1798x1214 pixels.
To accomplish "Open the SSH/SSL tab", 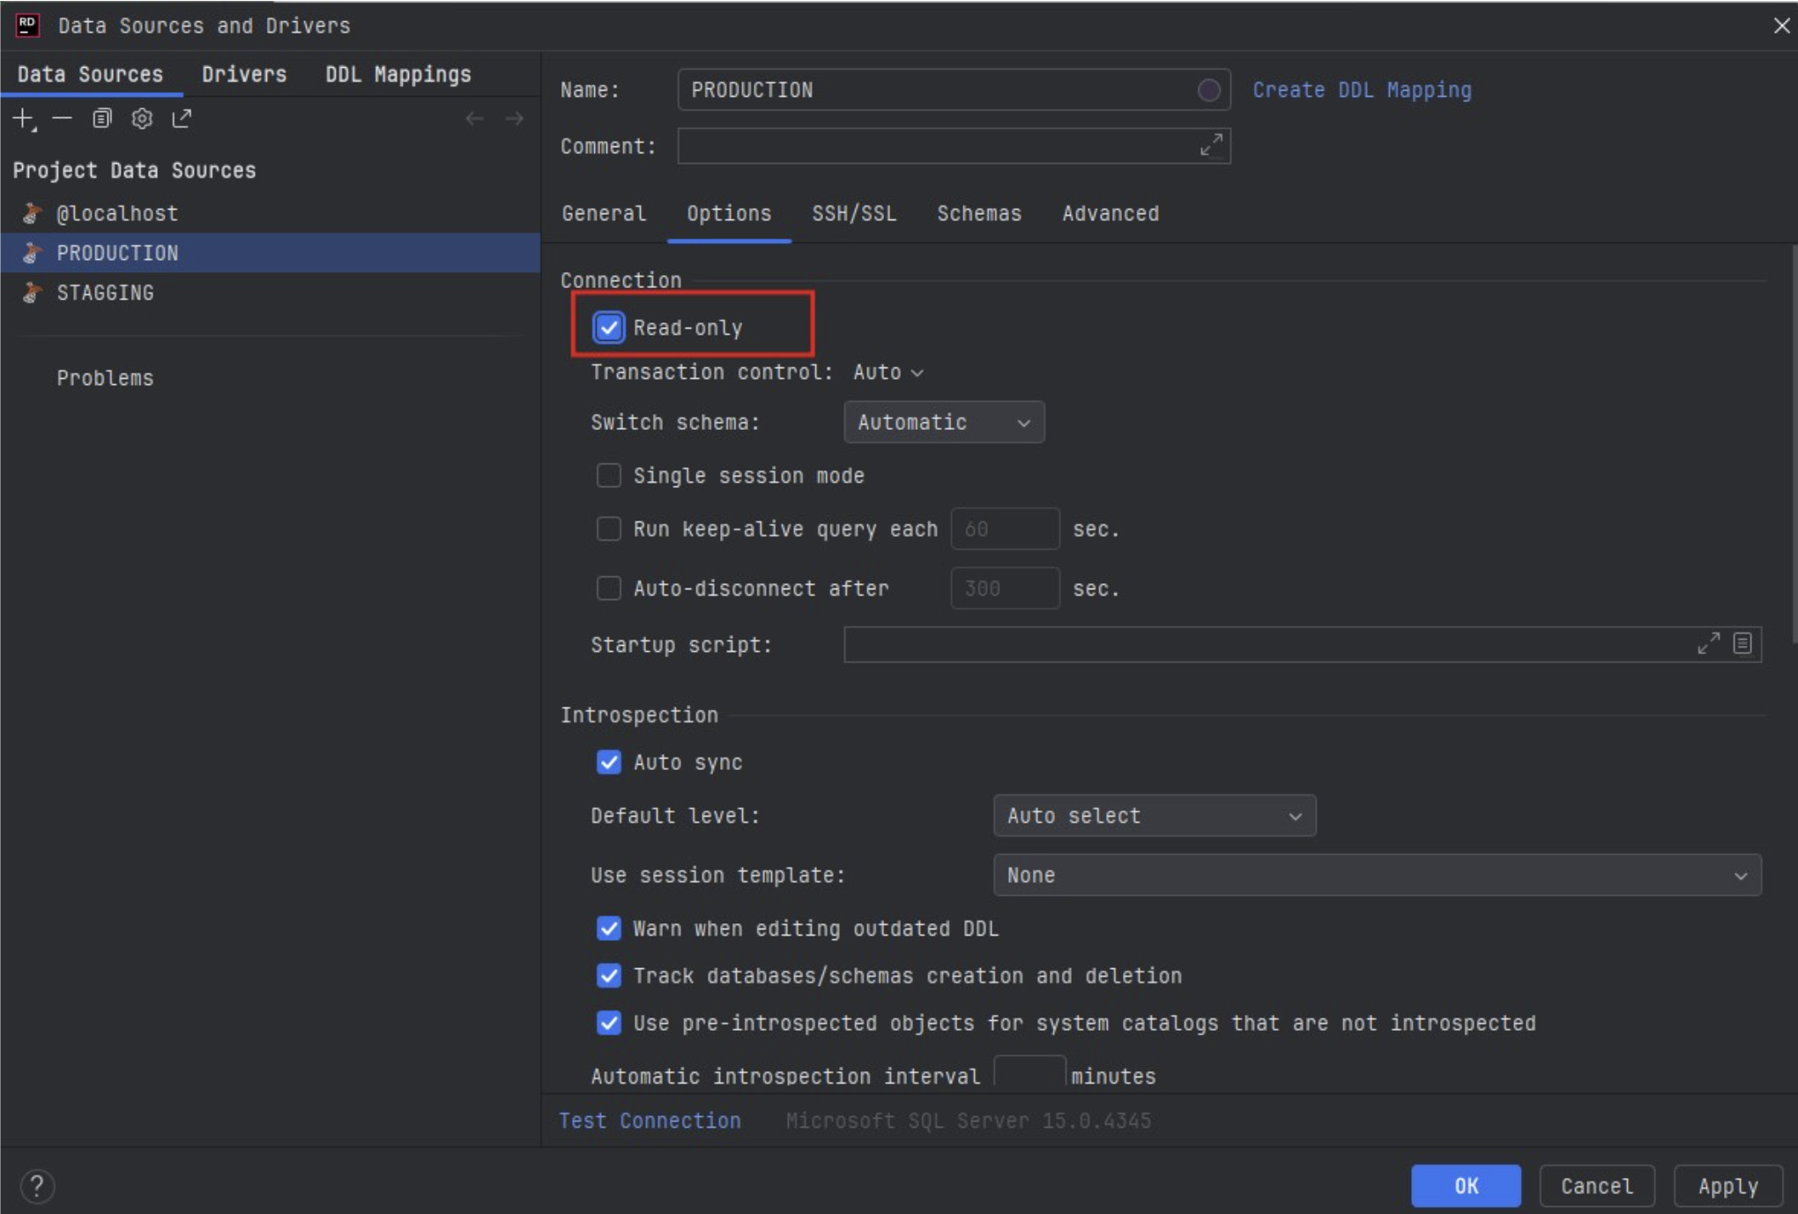I will (854, 213).
